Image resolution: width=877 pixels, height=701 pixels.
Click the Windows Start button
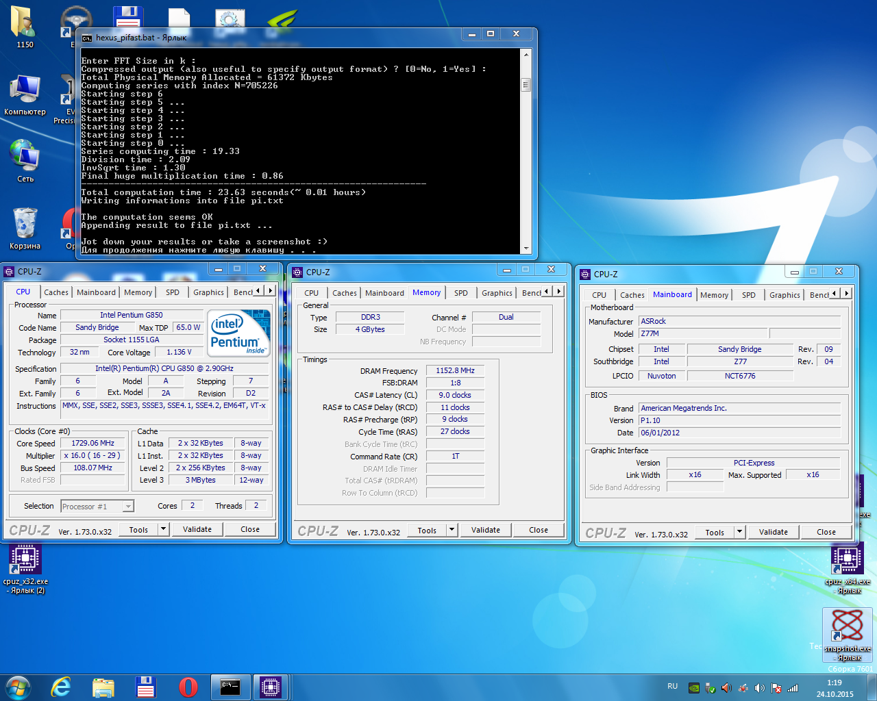pos(18,687)
